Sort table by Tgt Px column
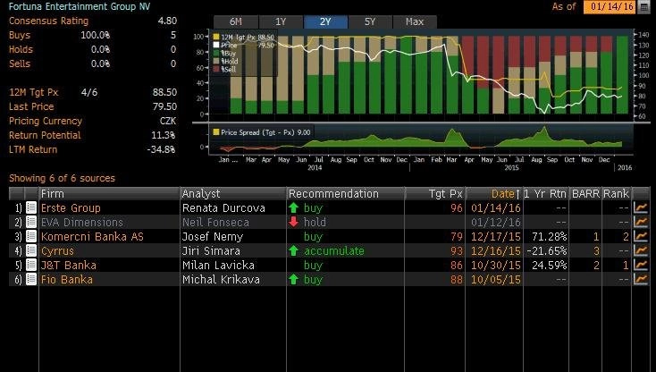This screenshot has width=656, height=372. pyautogui.click(x=435, y=194)
